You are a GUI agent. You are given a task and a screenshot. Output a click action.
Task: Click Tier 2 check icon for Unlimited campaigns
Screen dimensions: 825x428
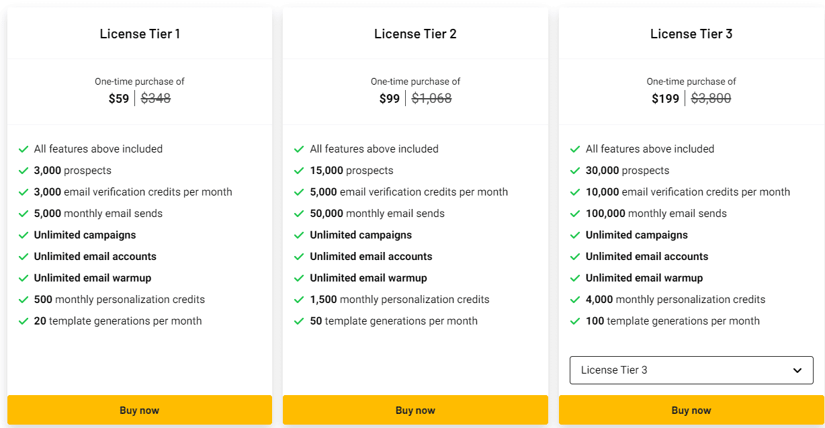299,235
